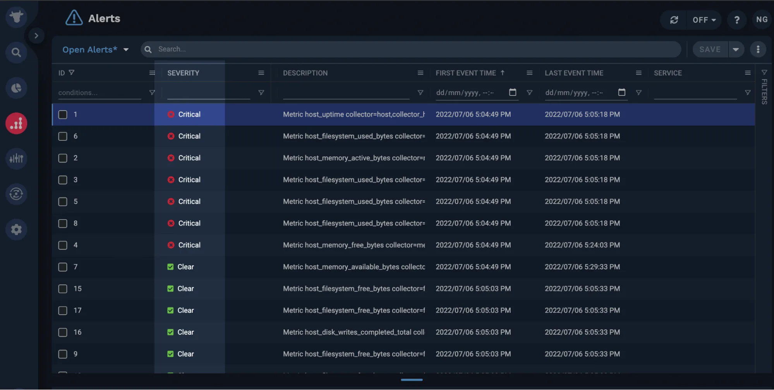Check the checkbox for alert ID 9
The height and width of the screenshot is (390, 774).
pos(63,354)
